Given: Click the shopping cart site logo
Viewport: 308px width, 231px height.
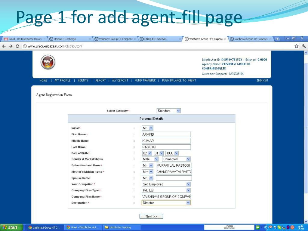Looking at the screenshot, I should [48, 62].
